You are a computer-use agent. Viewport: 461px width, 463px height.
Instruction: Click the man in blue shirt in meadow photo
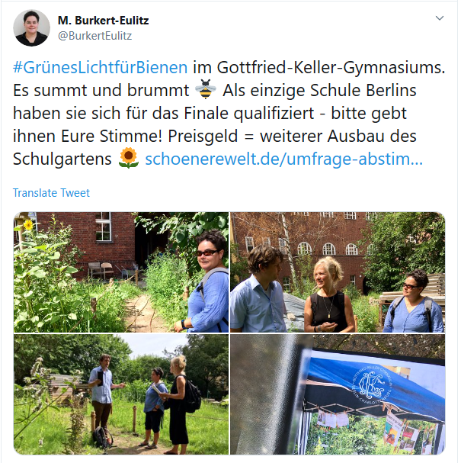pos(103,394)
